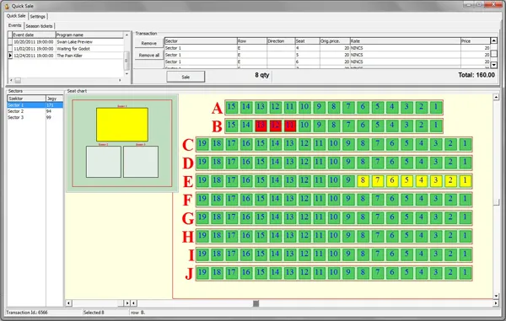Screen dimensions: 506x321
Task: Select seat 8 in row A
Action: coord(334,107)
